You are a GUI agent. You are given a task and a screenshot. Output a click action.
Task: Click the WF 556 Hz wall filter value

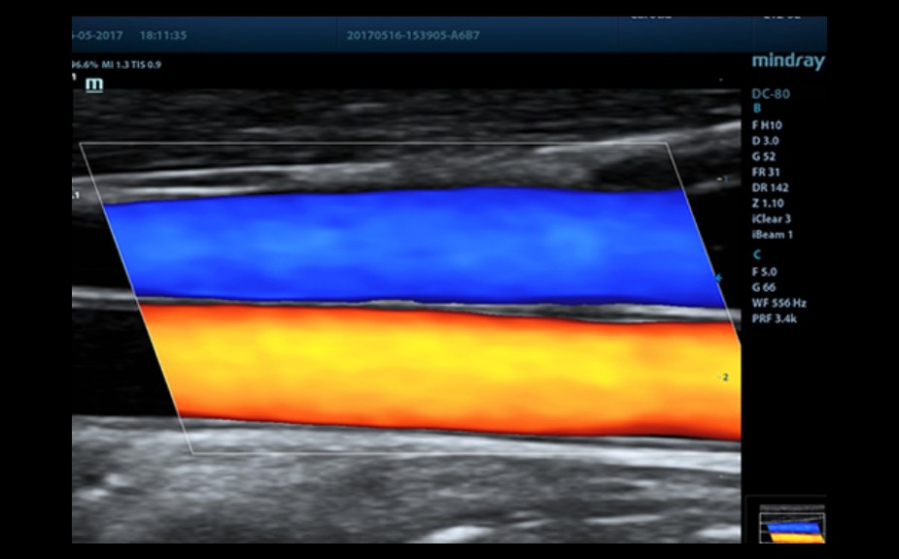pyautogui.click(x=778, y=303)
